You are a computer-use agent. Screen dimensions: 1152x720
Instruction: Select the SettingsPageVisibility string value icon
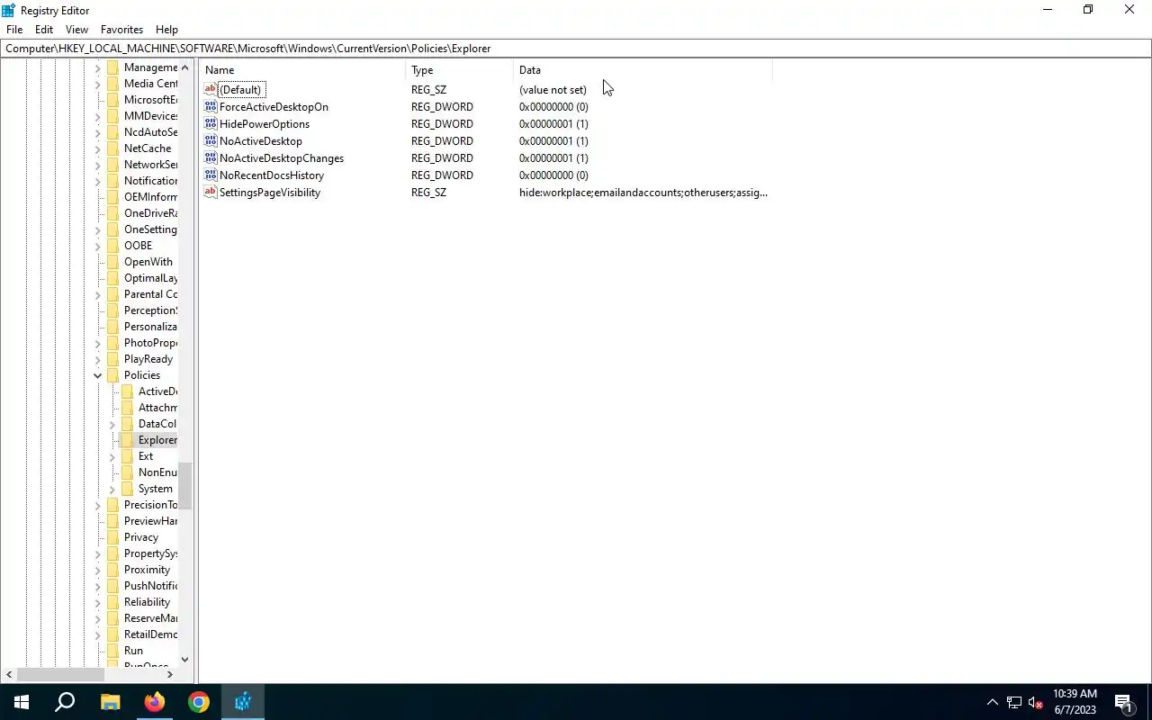211,192
